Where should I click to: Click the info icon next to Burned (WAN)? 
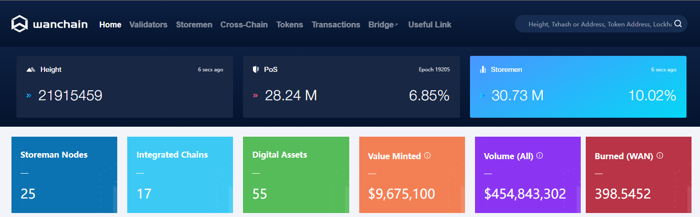660,156
